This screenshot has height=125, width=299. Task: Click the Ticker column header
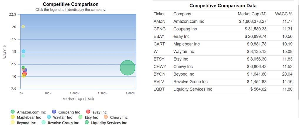point(159,14)
